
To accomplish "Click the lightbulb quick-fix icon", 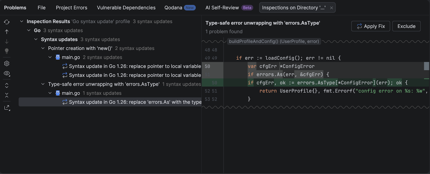I will pyautogui.click(x=7, y=51).
